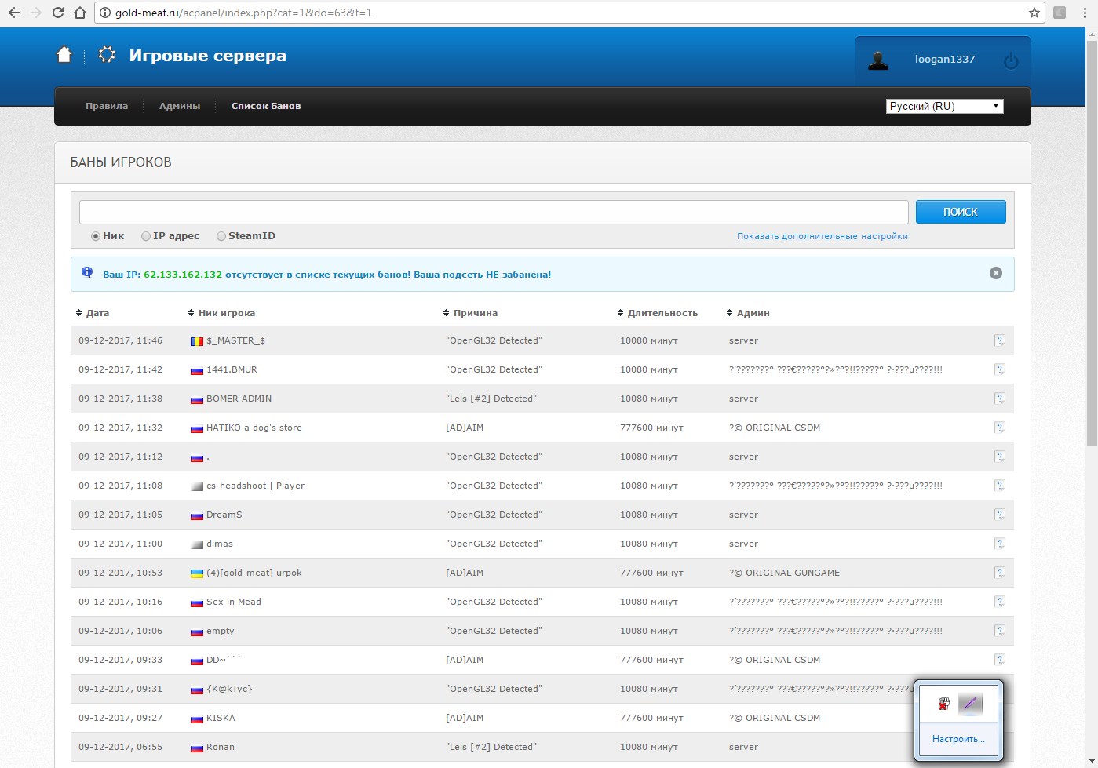Click the date 09-12-2017, 11:12

click(120, 457)
